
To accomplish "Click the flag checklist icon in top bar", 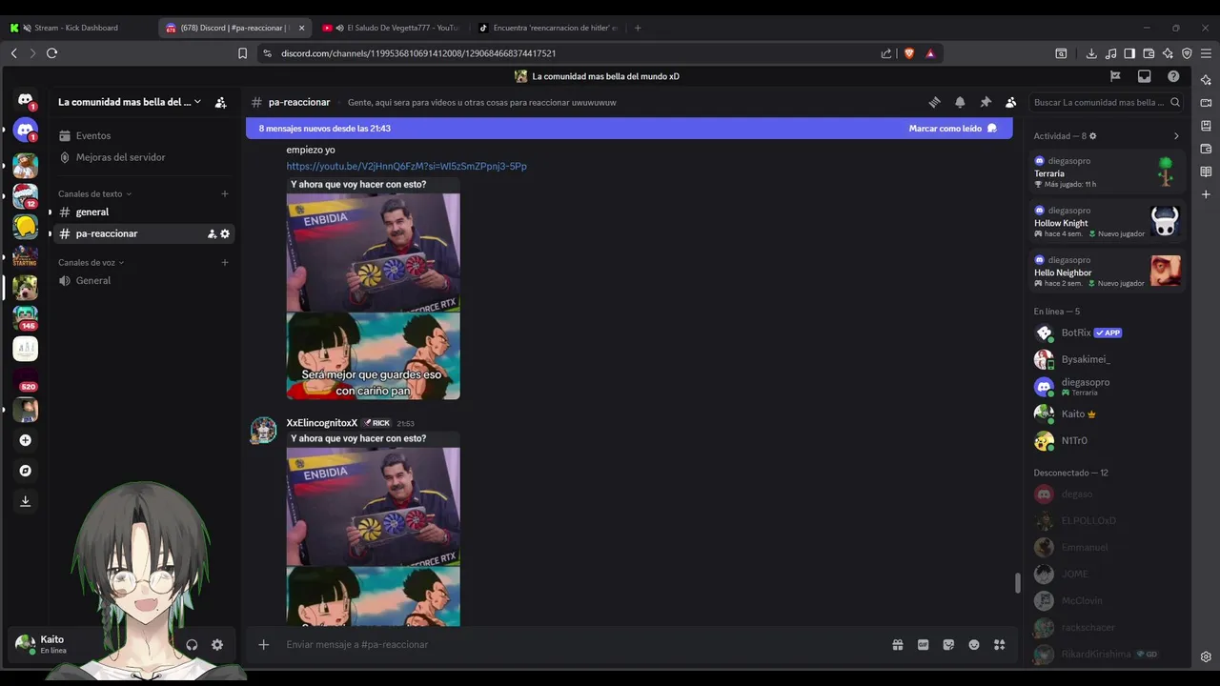I will [x=1115, y=76].
